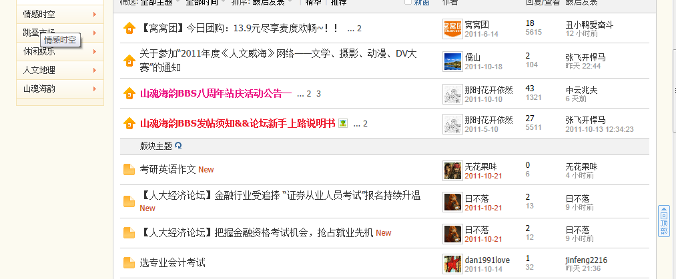Click the folder icon beside 考研英语作文
676x279 pixels.
tap(129, 170)
